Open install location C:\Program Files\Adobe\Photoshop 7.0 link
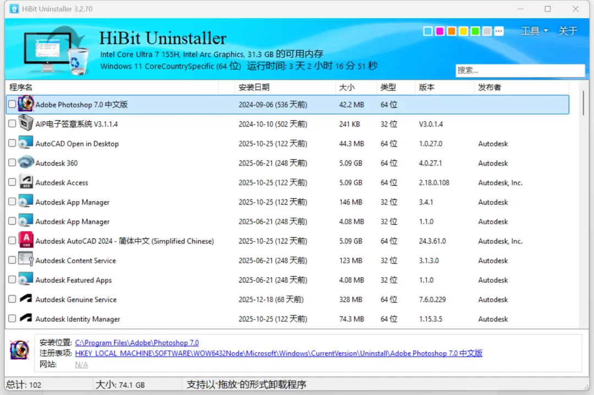 click(x=137, y=343)
